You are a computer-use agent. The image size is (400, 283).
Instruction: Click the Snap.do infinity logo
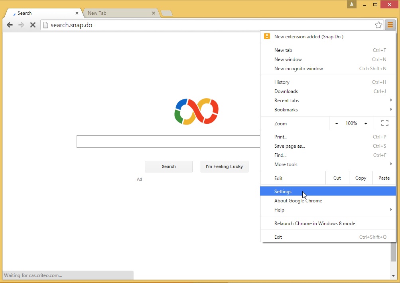[x=196, y=112]
